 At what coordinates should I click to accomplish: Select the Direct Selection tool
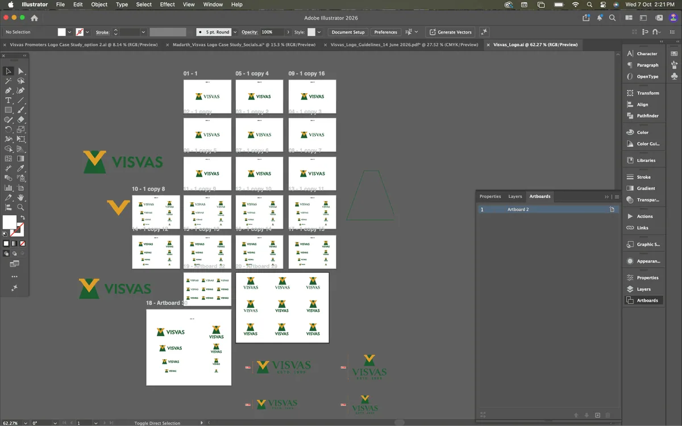(x=20, y=71)
